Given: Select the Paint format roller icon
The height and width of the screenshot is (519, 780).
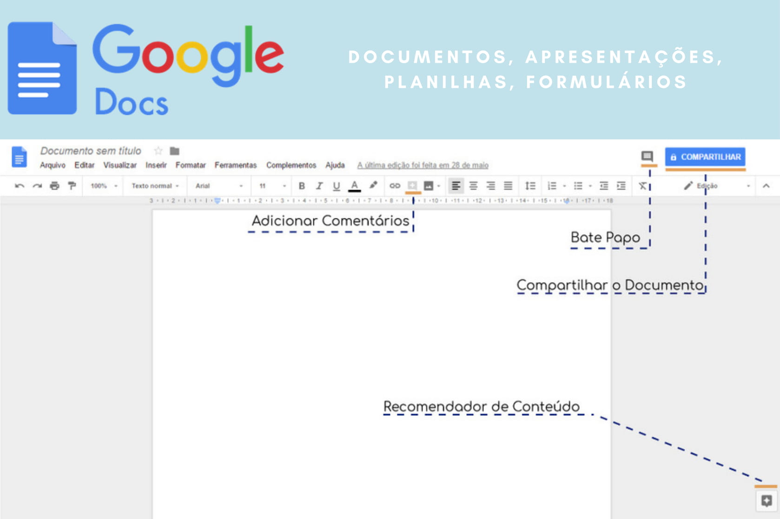Looking at the screenshot, I should [x=72, y=186].
